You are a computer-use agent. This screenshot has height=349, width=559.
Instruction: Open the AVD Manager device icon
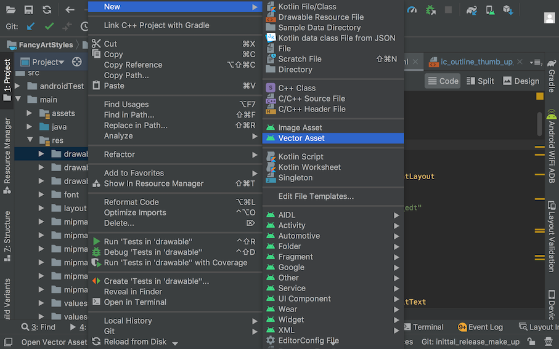coord(490,10)
